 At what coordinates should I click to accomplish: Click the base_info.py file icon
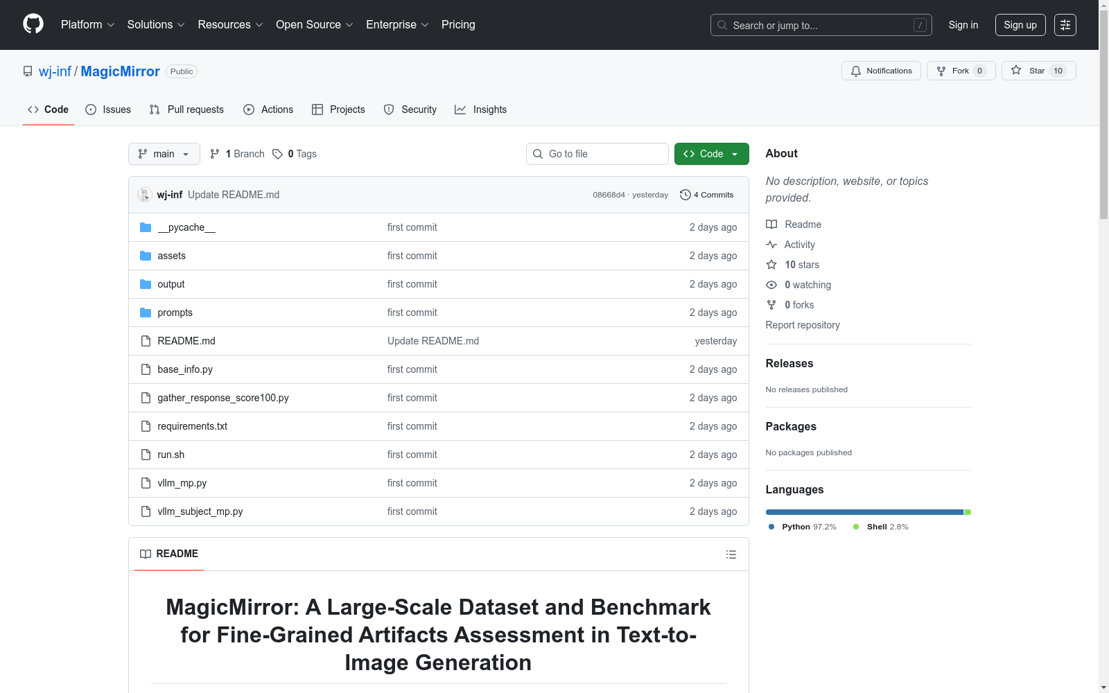click(146, 369)
